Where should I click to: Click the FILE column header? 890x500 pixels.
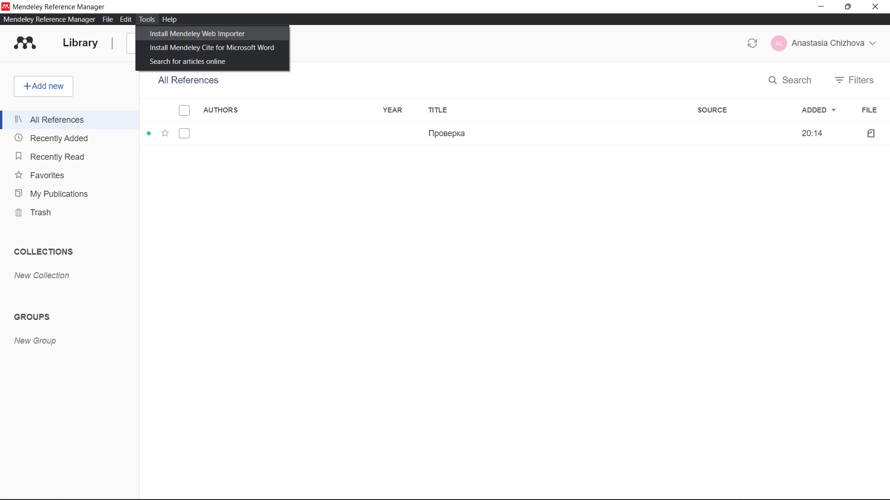869,110
